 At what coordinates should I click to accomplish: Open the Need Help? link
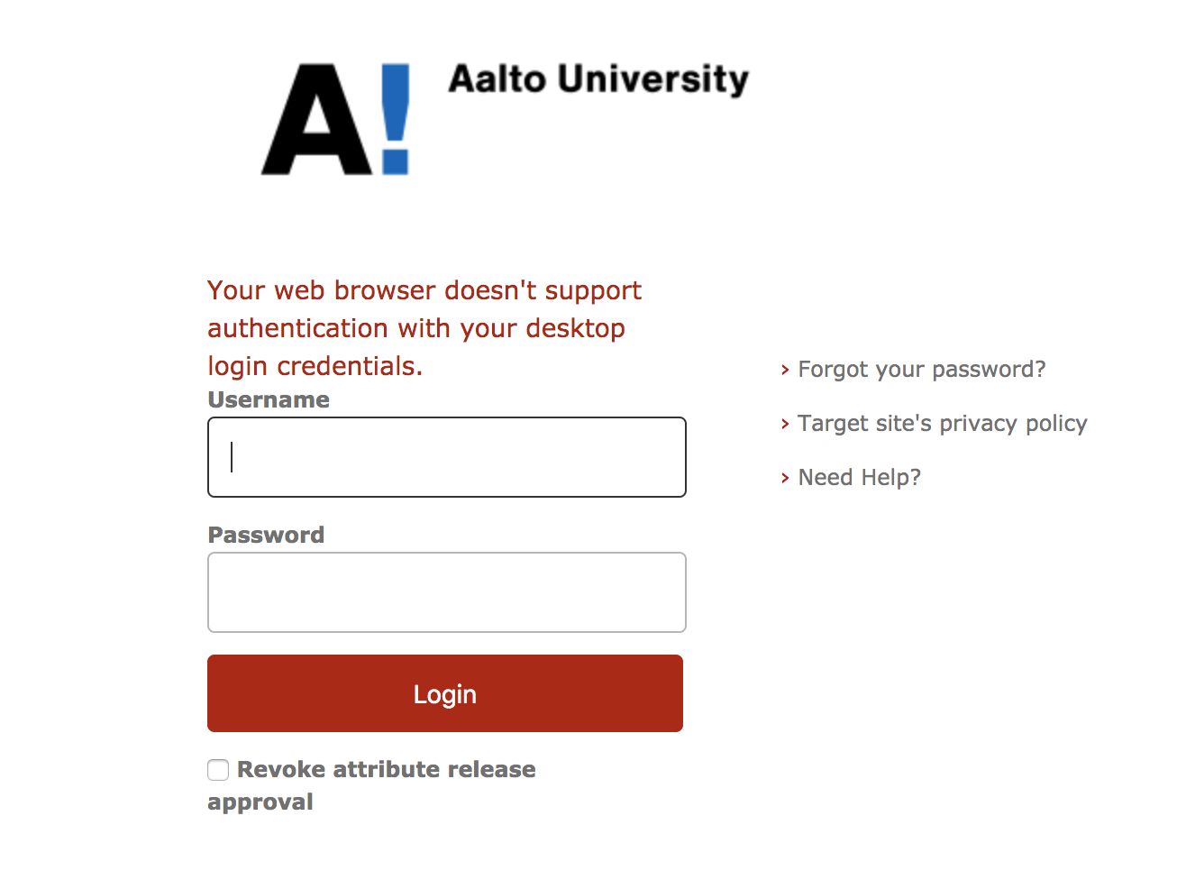click(x=859, y=478)
